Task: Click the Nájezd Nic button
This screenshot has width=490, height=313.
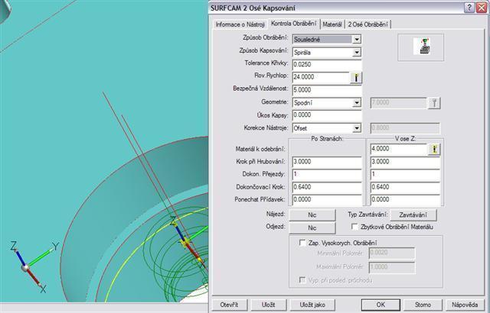Action: coord(312,215)
